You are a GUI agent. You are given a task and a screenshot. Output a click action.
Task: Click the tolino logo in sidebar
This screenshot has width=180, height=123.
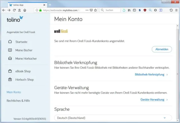[x=15, y=19]
